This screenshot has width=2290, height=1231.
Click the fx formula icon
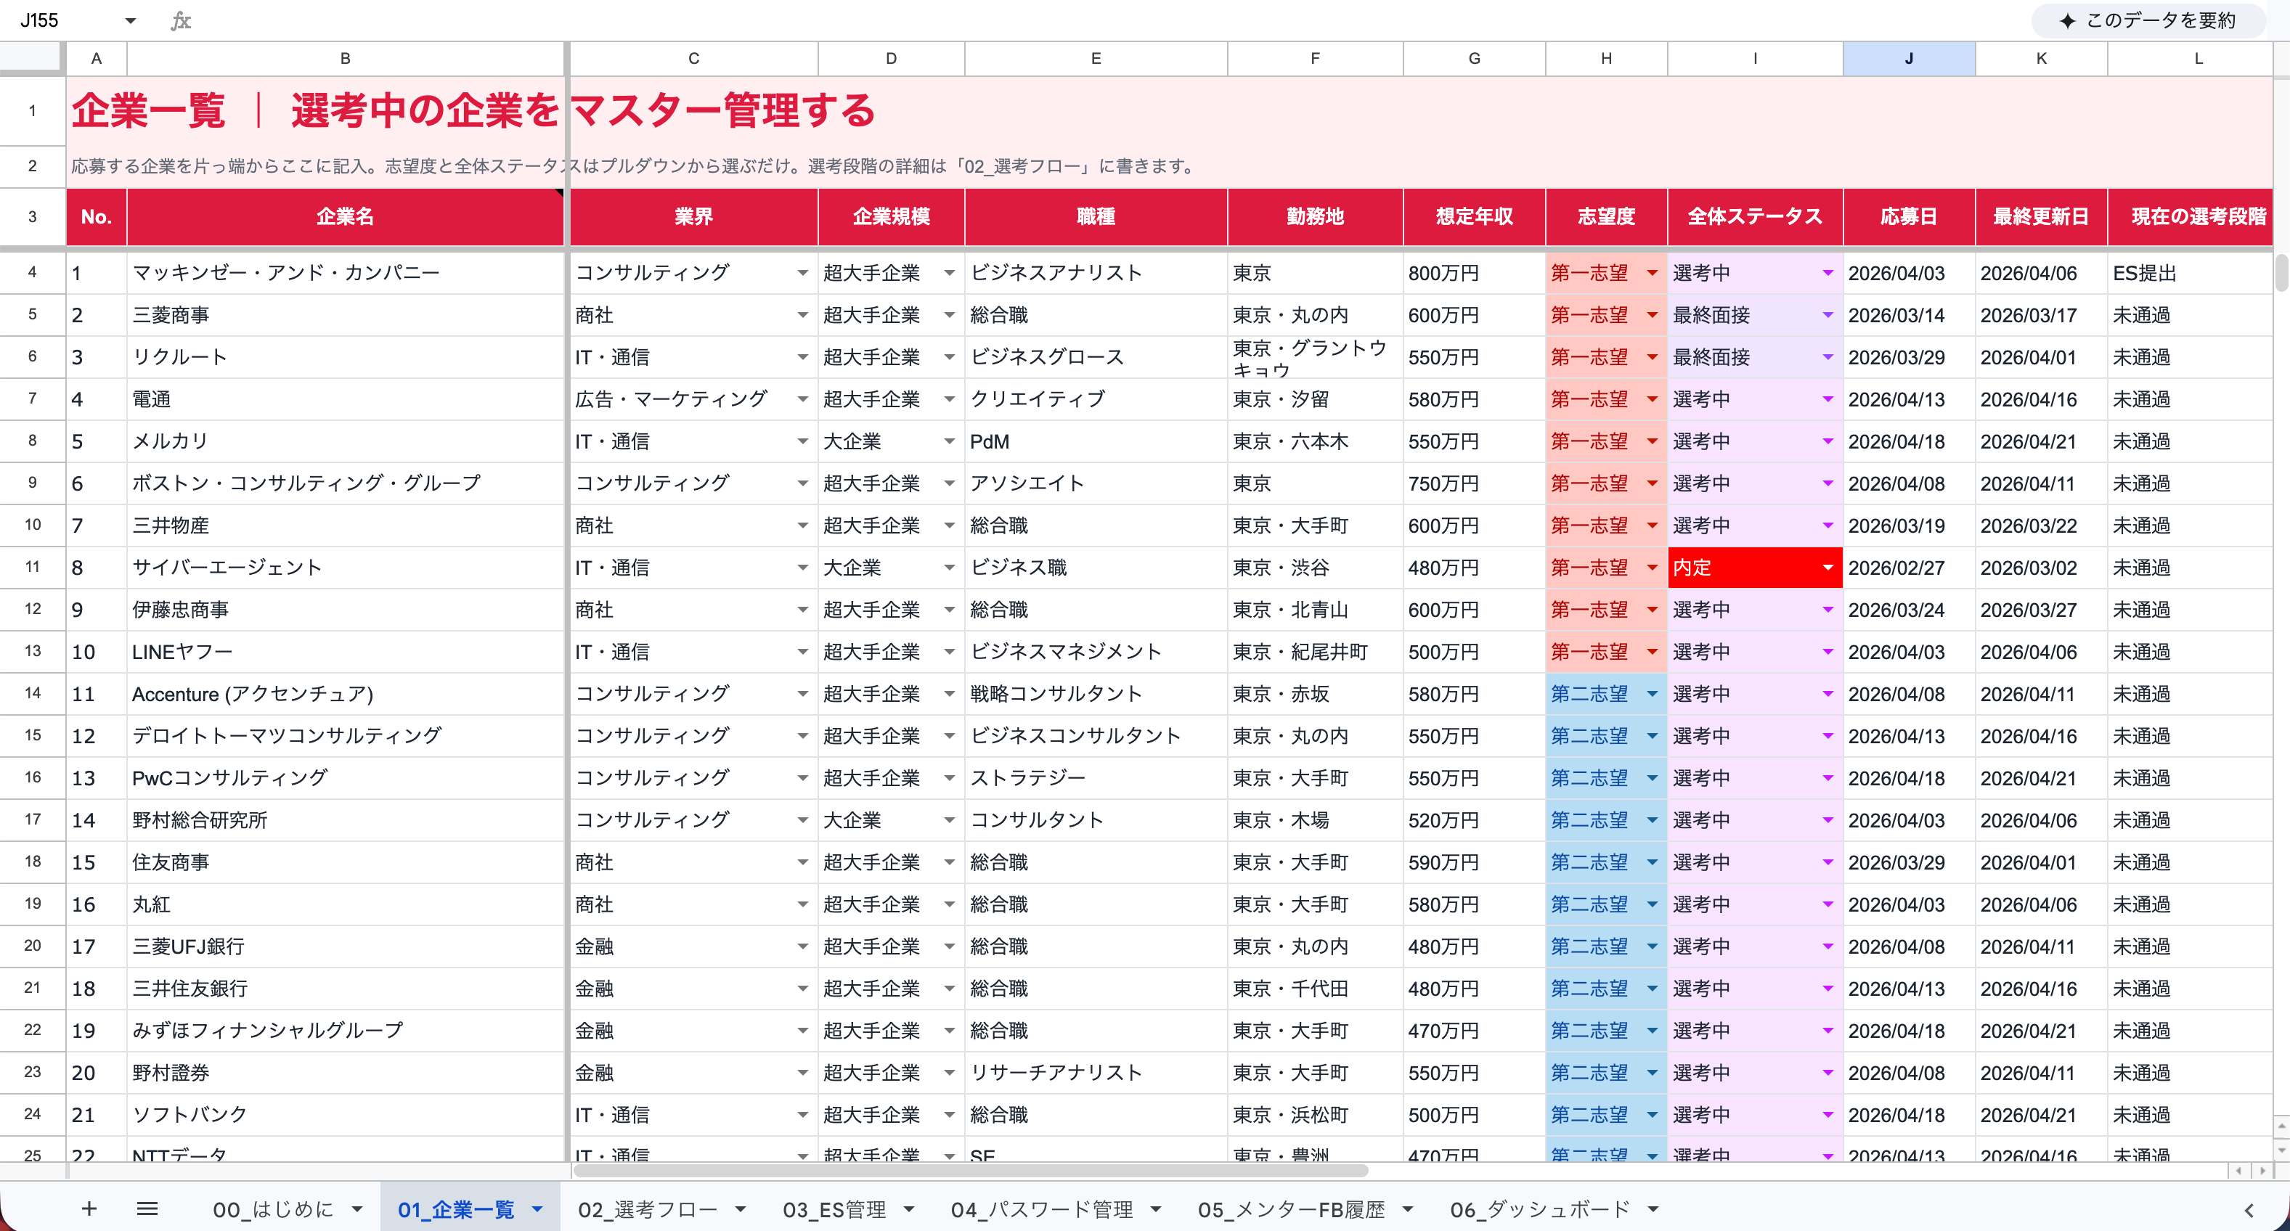181,20
